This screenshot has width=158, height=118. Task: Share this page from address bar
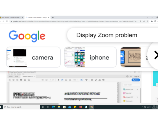(144, 21)
